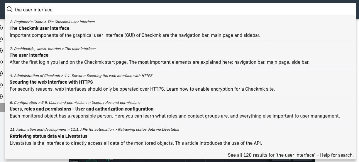
Task: Expand the plus icon beside 'After the first login' text
Action: (x=1, y=62)
